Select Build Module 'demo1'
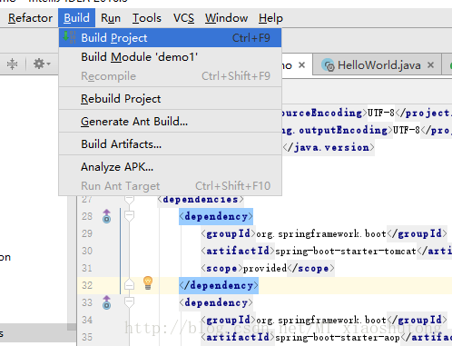Image resolution: width=452 pixels, height=346 pixels. [170, 57]
